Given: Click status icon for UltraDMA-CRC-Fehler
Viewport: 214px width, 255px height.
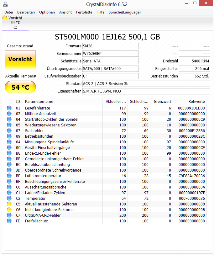Looking at the screenshot, I should [9, 215].
